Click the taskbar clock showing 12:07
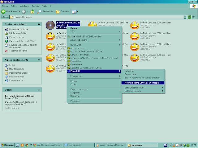The image size is (198, 148). point(194,145)
